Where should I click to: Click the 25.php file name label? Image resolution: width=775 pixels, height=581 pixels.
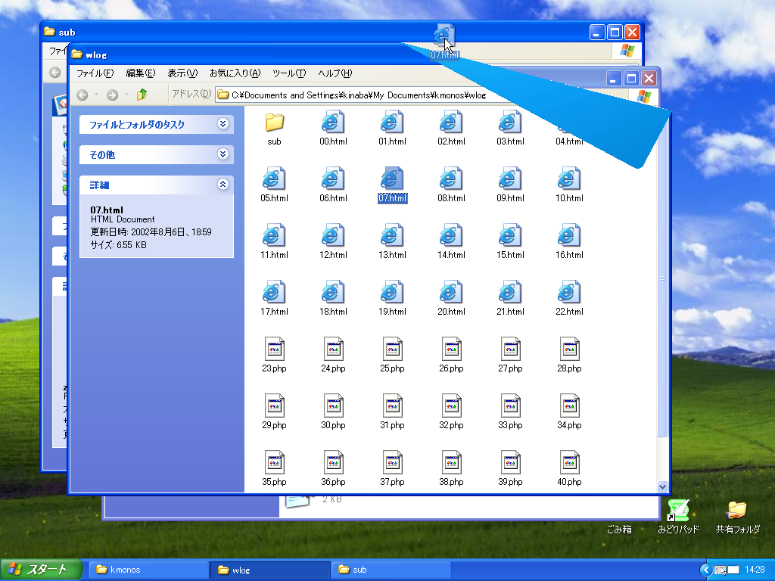(393, 368)
